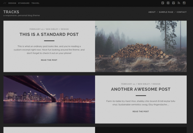This screenshot has width=193, height=133.
Task: Go to the Standard category in top bar
Action: point(24,3)
